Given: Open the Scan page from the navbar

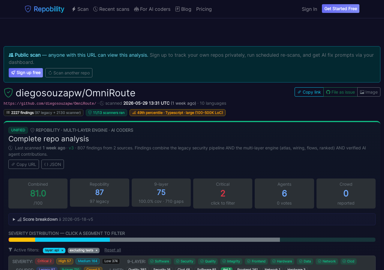Looking at the screenshot, I should [x=80, y=9].
